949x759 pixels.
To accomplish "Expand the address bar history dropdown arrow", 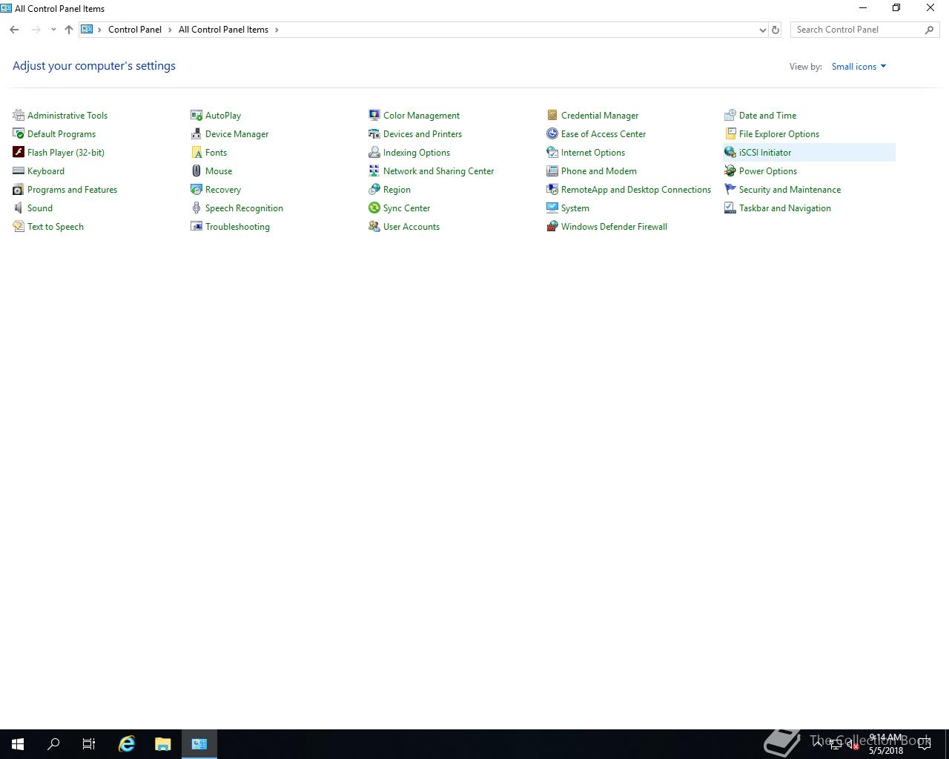I will click(762, 30).
